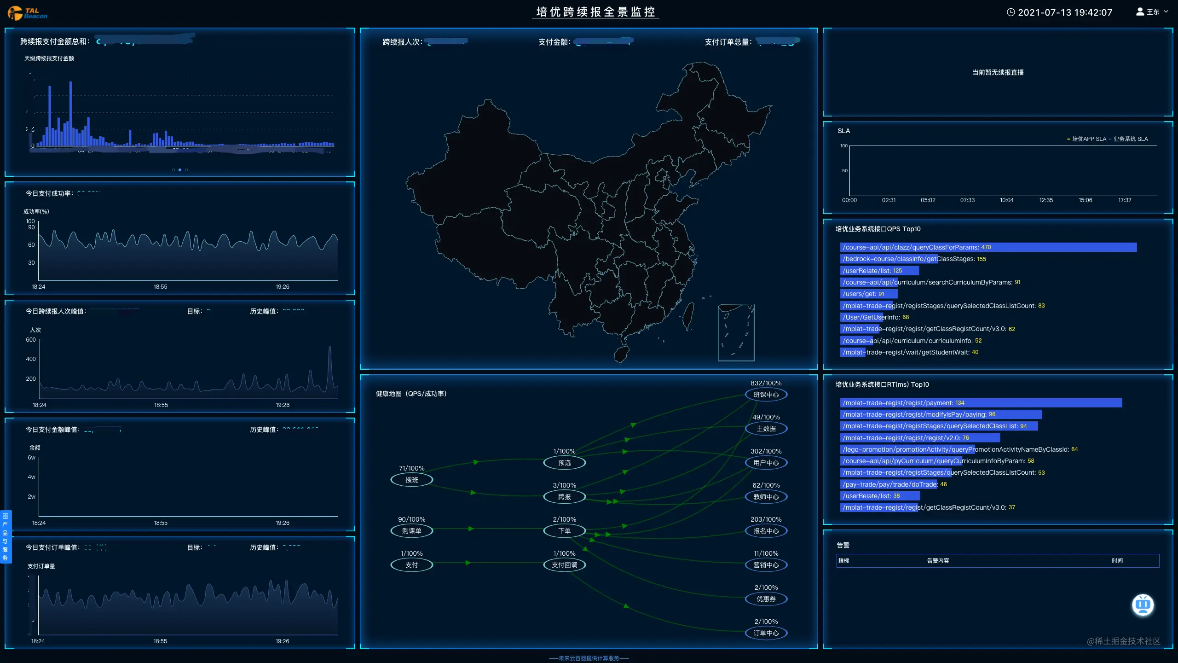The image size is (1178, 663).
Task: Click the /userRelate/list: 38 RT bar
Action: click(880, 496)
